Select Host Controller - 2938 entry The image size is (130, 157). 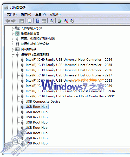pos(69,81)
